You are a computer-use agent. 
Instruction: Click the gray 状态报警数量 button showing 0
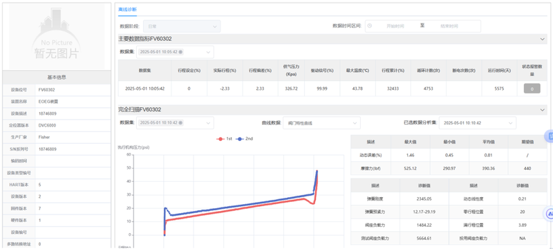coord(532,89)
